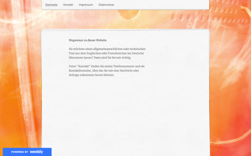Open the Datenschutz page
Image resolution: width=251 pixels, height=156 pixels.
tap(106, 5)
